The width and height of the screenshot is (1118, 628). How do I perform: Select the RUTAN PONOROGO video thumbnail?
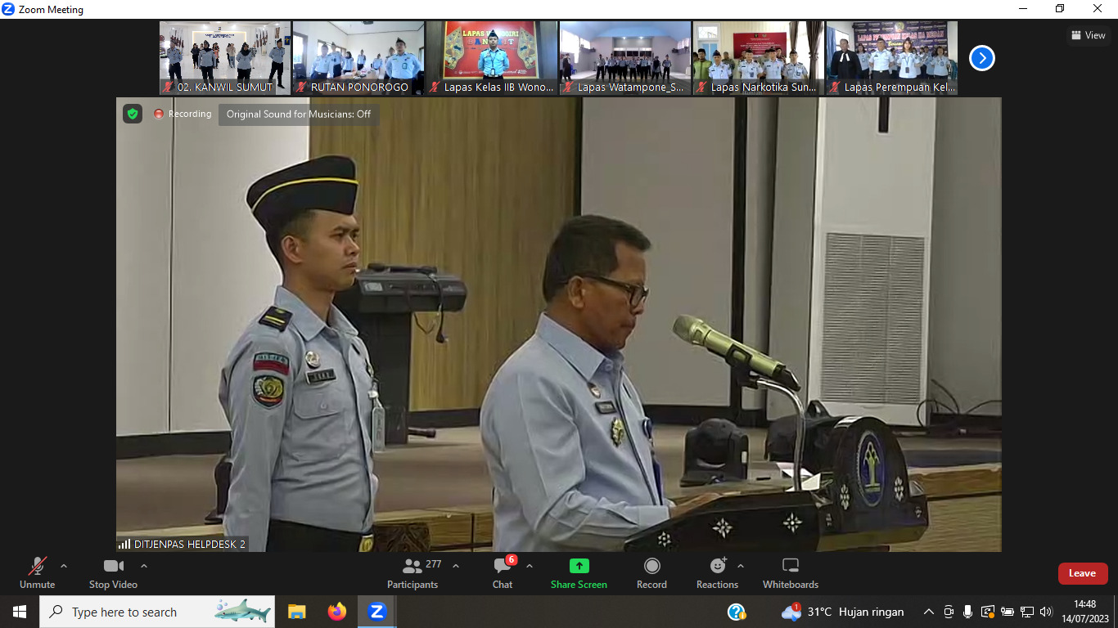(358, 58)
